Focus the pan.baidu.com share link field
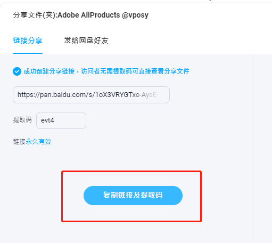Viewport: 272px width, 243px height. click(x=91, y=95)
